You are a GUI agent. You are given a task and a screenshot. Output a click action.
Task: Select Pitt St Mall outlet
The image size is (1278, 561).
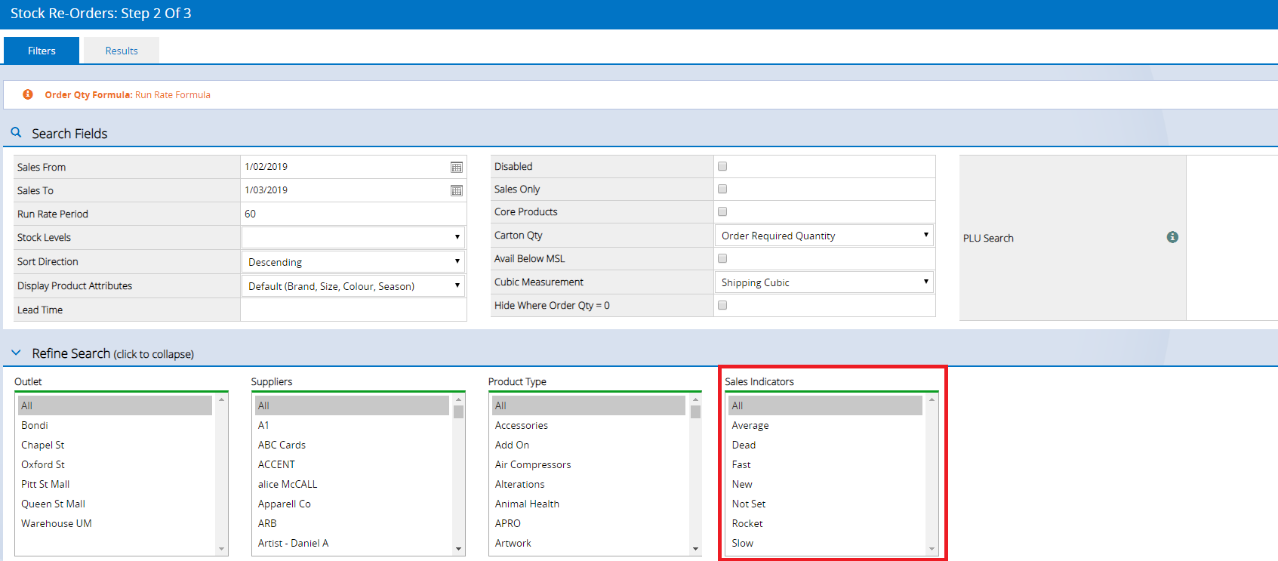[115, 484]
